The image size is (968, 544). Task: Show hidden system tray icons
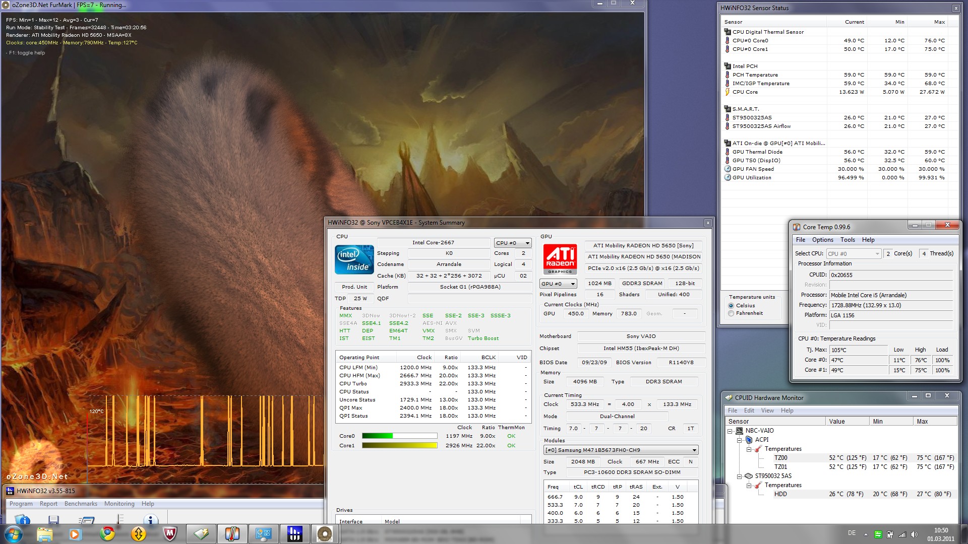[866, 534]
